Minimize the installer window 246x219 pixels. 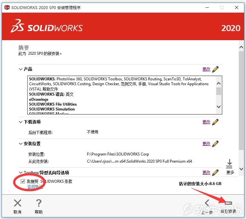pos(207,7)
